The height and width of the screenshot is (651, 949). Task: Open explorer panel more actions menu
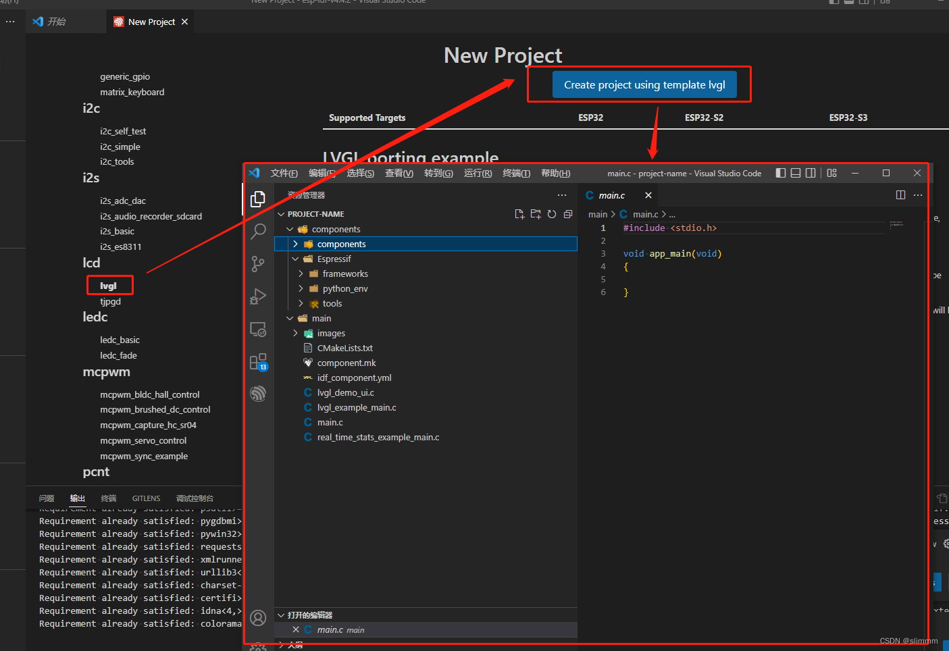point(562,194)
